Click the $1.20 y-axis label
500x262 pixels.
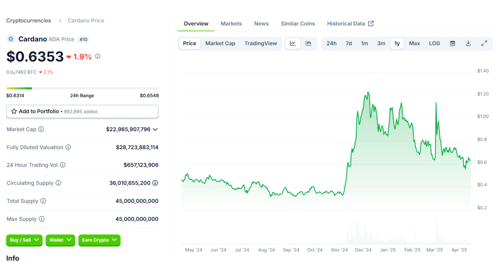coord(483,94)
